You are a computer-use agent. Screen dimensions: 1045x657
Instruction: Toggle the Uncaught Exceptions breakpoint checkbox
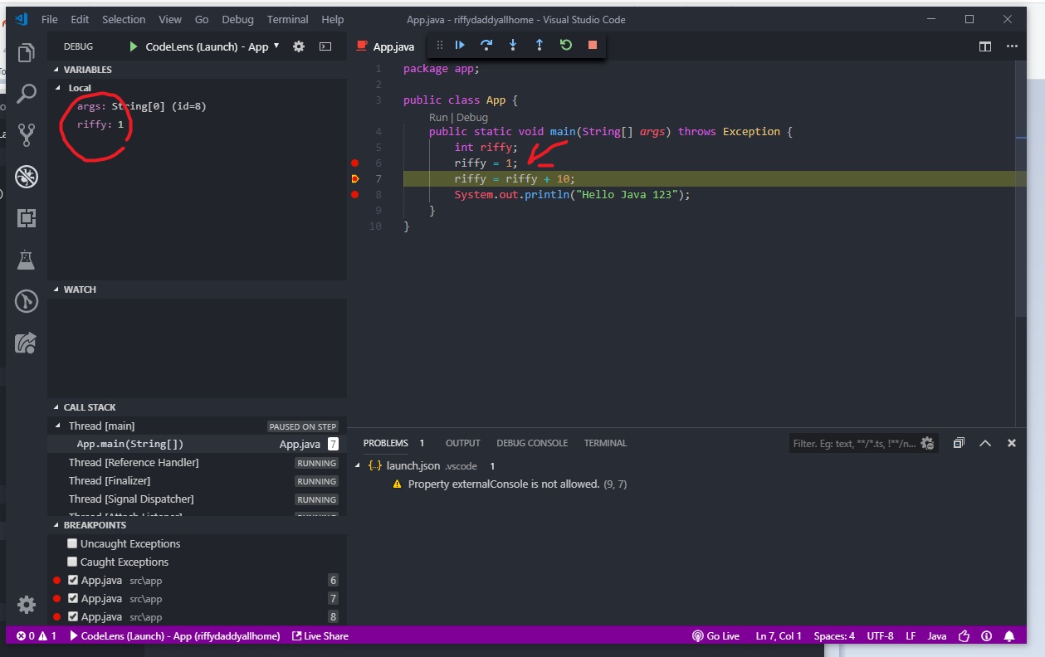point(73,543)
